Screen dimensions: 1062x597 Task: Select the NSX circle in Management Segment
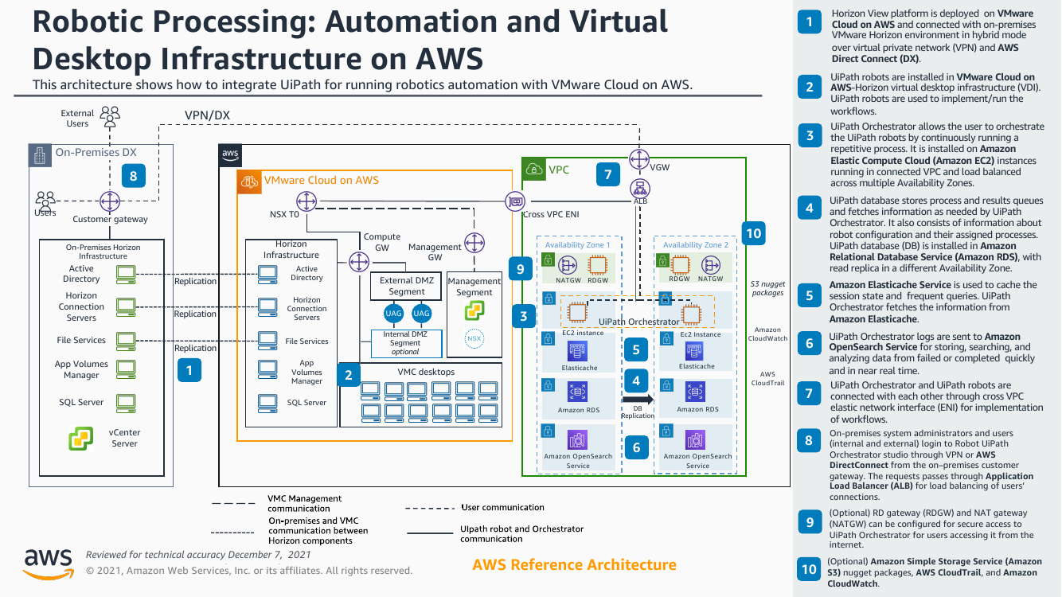(474, 339)
